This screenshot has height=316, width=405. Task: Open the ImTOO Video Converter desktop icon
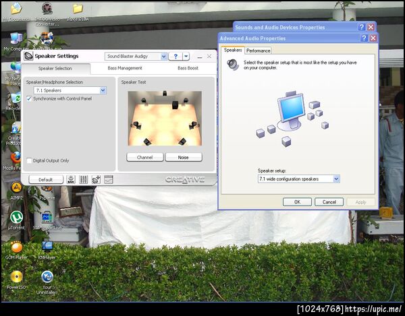[x=47, y=14]
